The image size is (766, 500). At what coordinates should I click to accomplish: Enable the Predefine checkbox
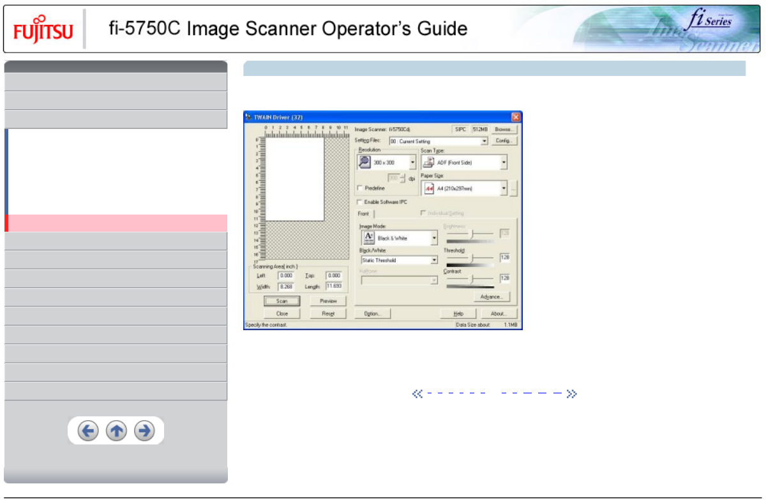coord(360,188)
